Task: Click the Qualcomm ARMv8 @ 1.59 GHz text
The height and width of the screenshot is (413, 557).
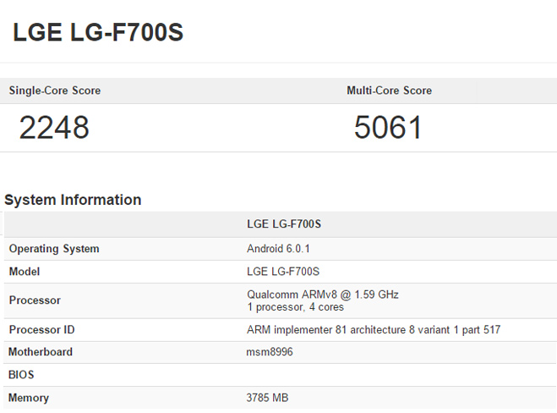Action: (323, 295)
